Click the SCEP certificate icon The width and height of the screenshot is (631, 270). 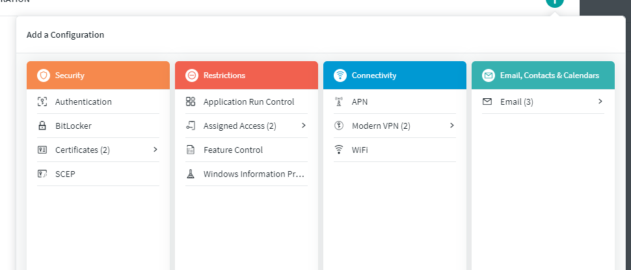pyautogui.click(x=42, y=174)
